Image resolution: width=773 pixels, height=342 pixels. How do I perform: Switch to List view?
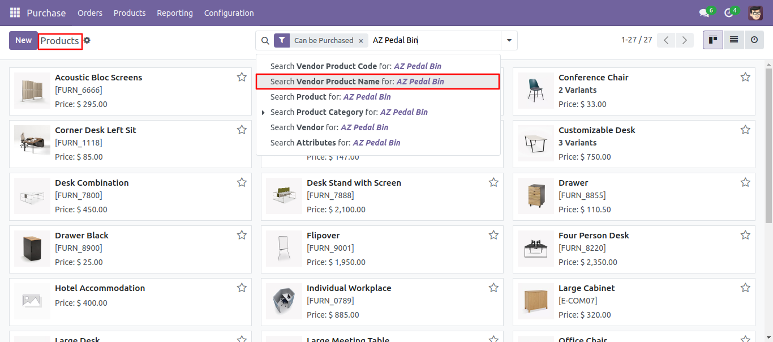(x=734, y=40)
